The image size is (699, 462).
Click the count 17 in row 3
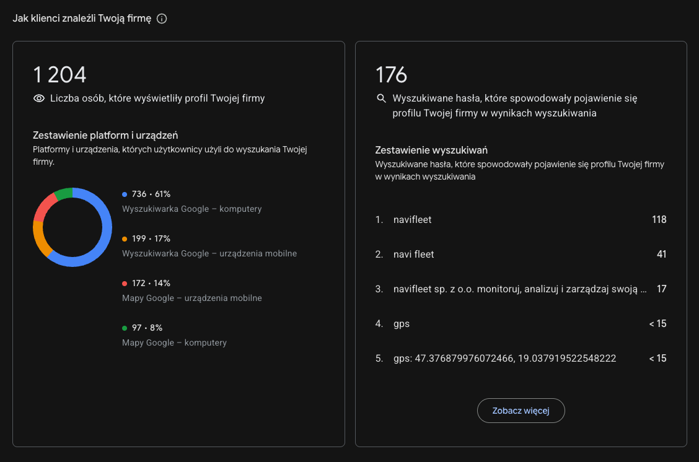[662, 289]
